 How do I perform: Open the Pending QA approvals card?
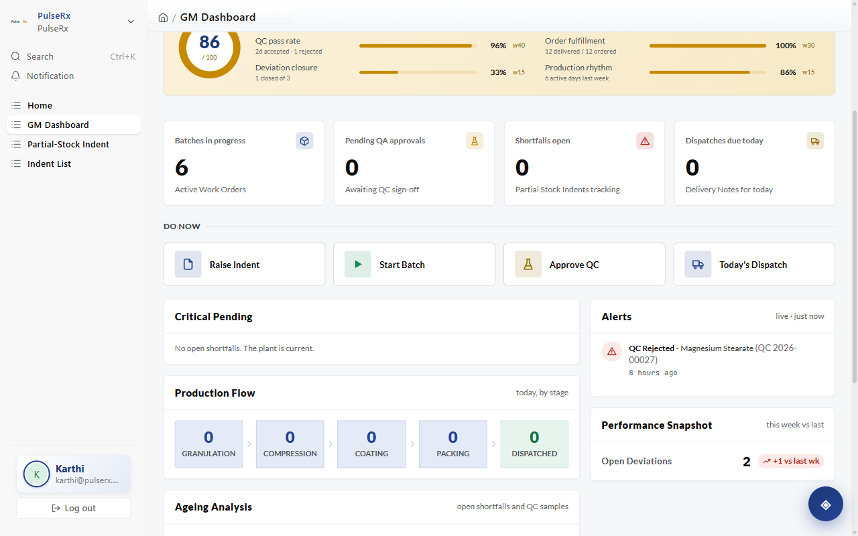click(414, 163)
